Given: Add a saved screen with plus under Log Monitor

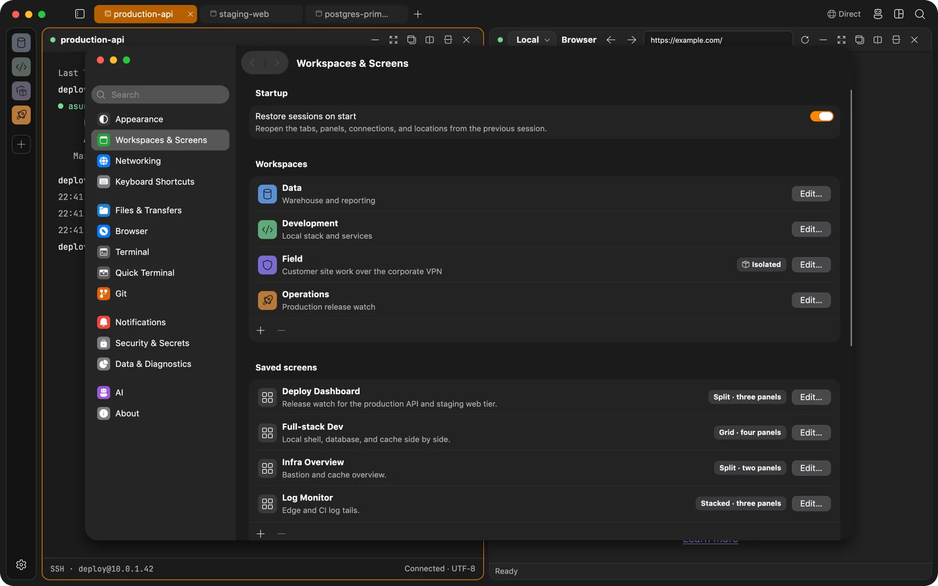Looking at the screenshot, I should [261, 534].
